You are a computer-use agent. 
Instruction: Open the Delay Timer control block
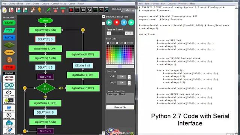[9, 93]
